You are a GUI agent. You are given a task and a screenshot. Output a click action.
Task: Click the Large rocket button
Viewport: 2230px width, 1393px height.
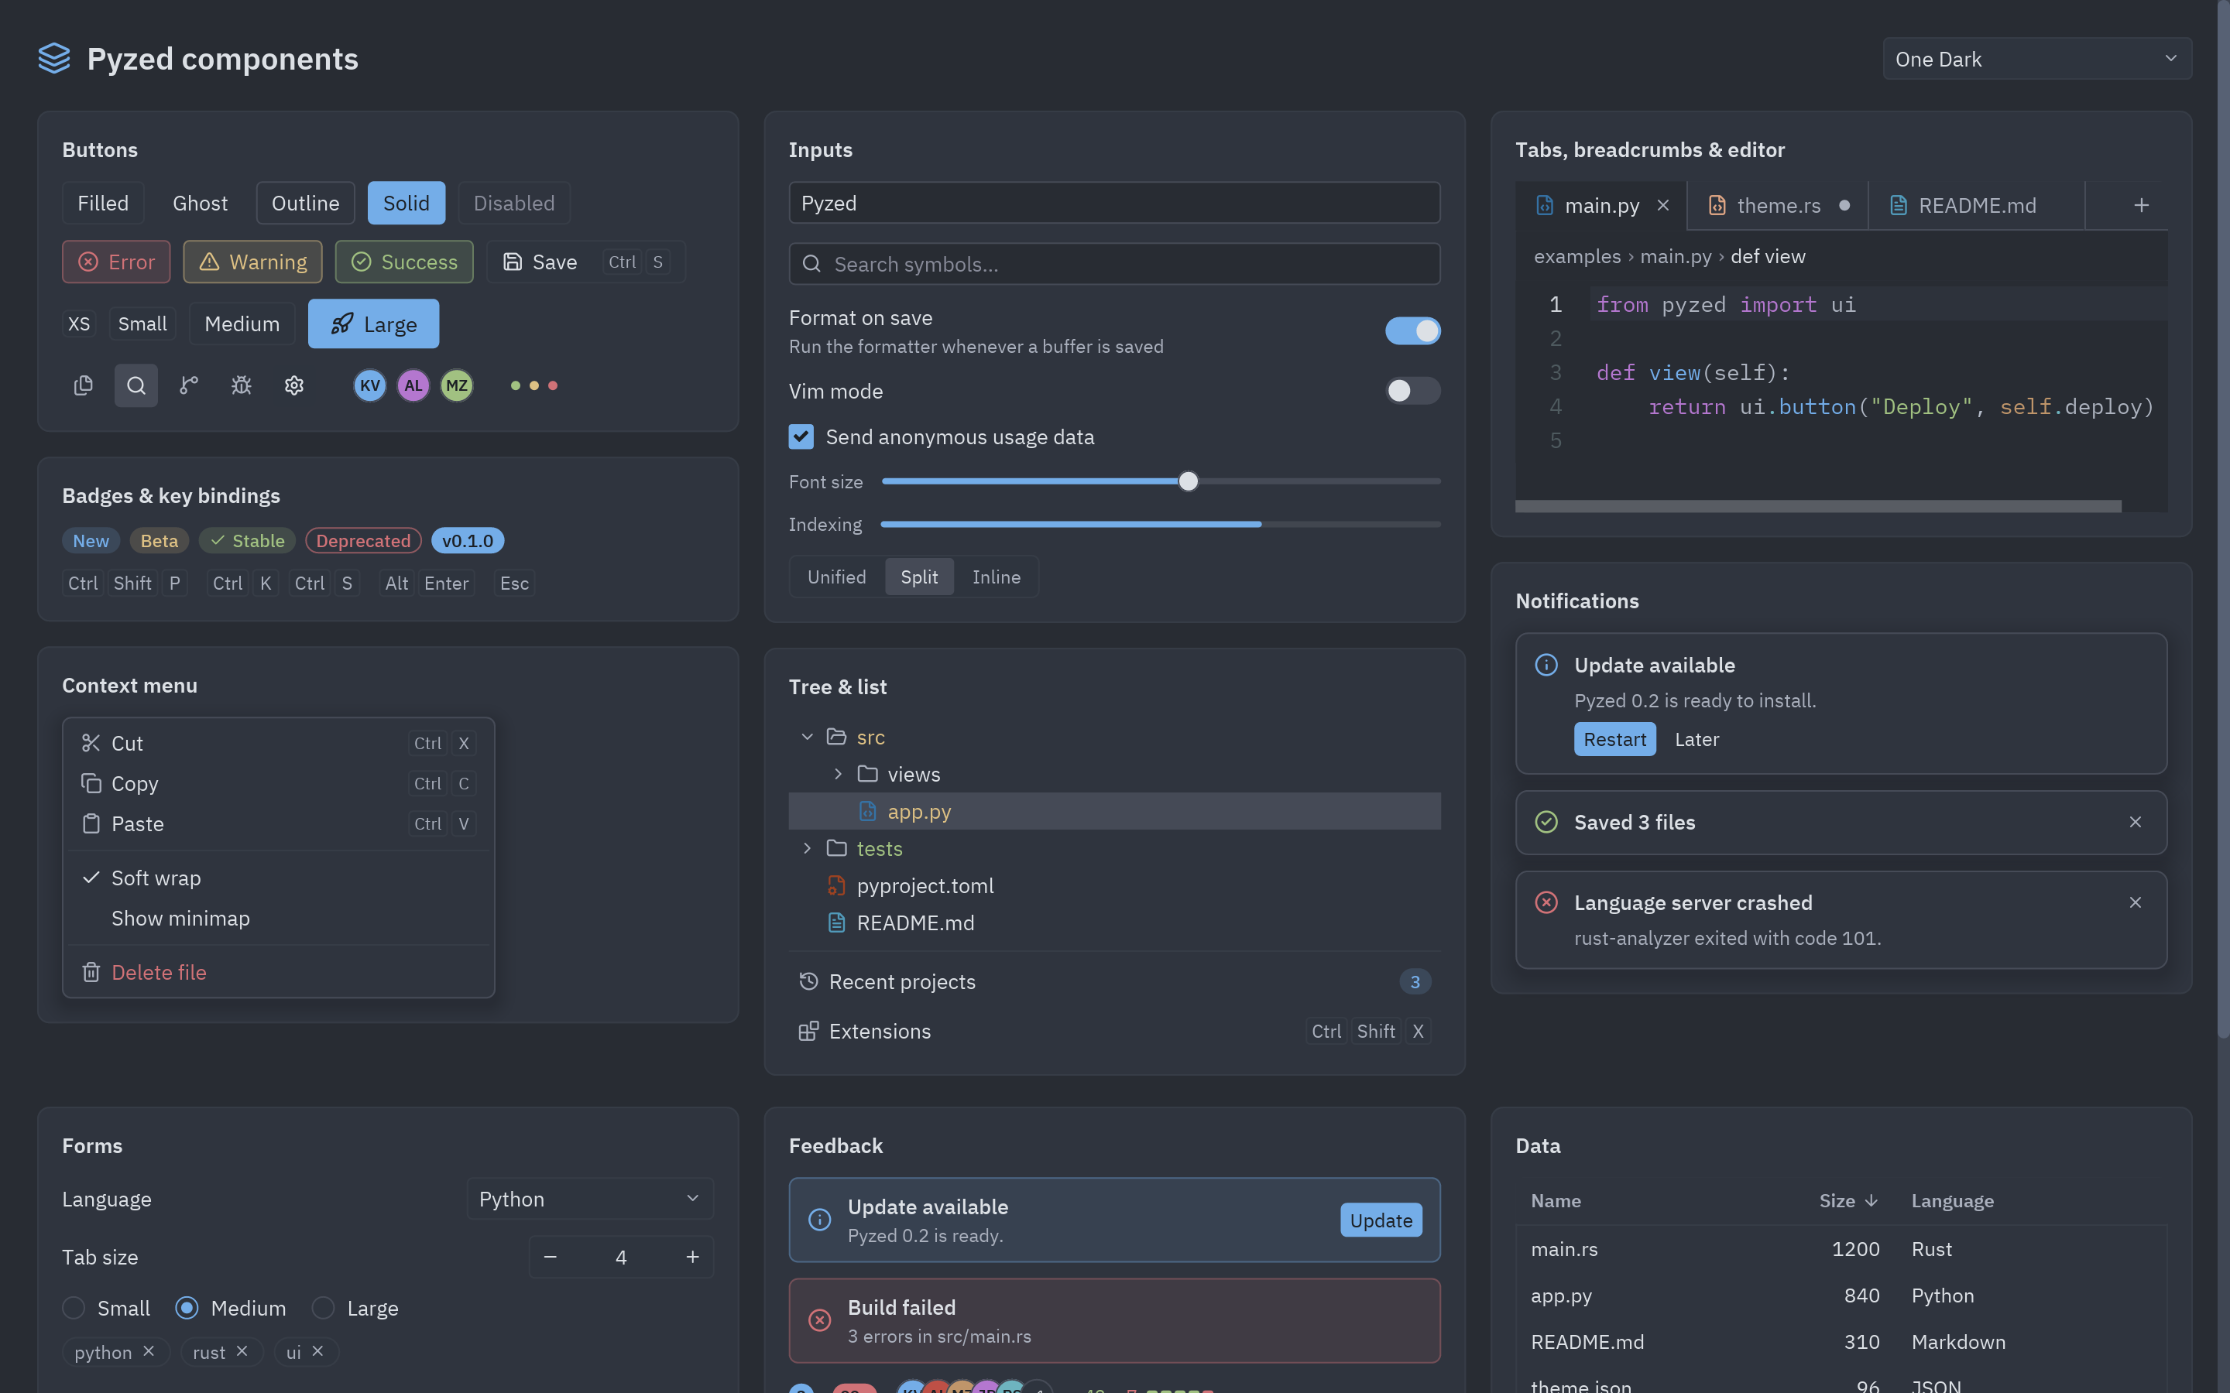click(x=373, y=323)
